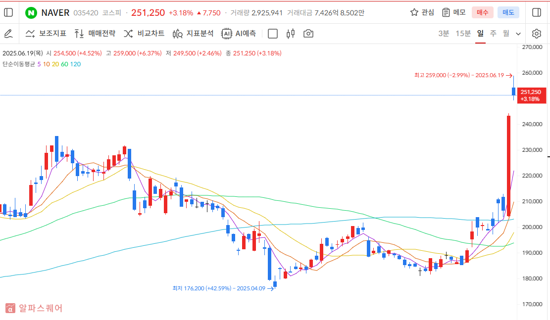The width and height of the screenshot is (550, 320).
Task: Select the drawing pencil tool
Action: point(8,34)
